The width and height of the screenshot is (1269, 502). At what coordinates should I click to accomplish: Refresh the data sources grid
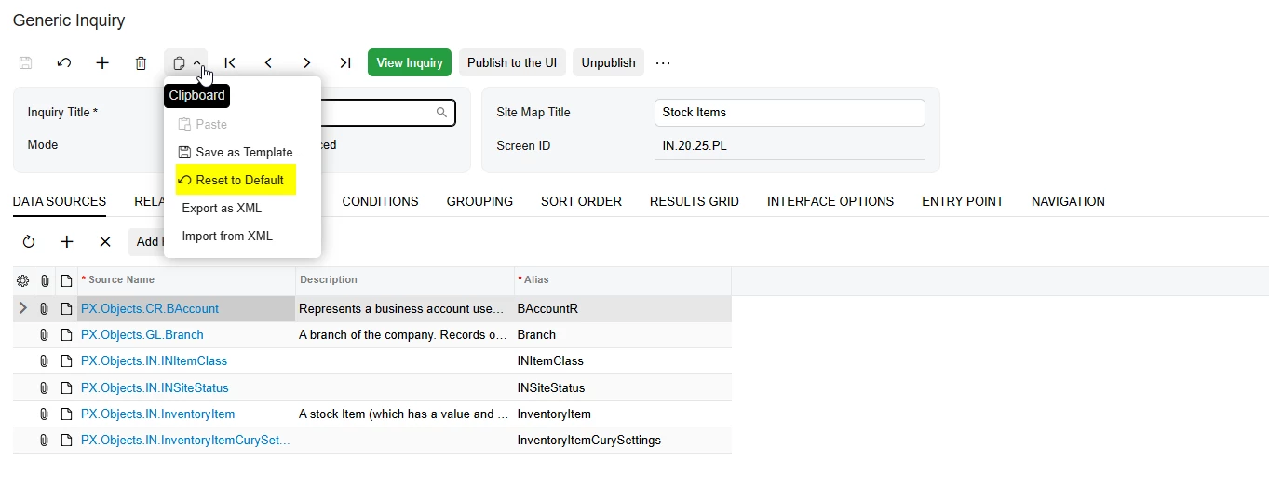(29, 241)
